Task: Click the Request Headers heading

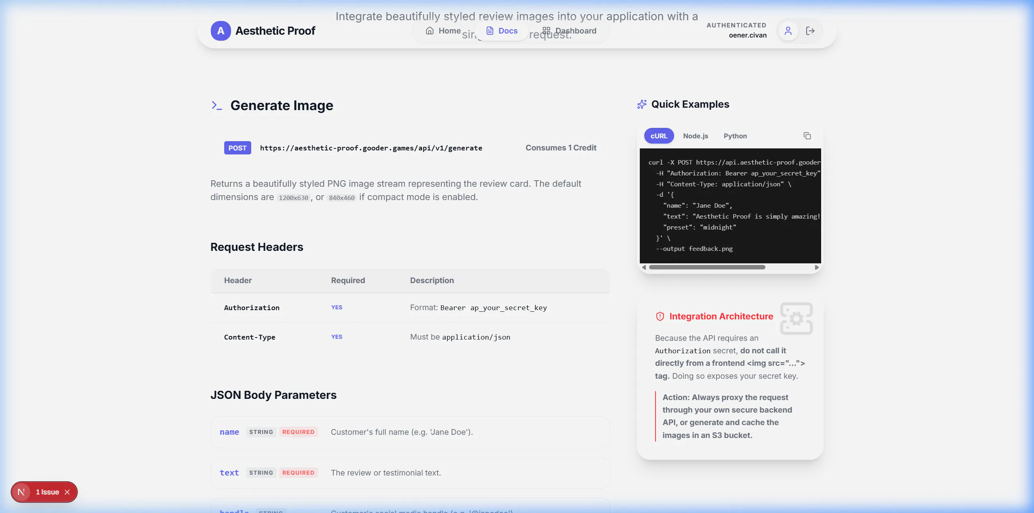Action: 257,247
